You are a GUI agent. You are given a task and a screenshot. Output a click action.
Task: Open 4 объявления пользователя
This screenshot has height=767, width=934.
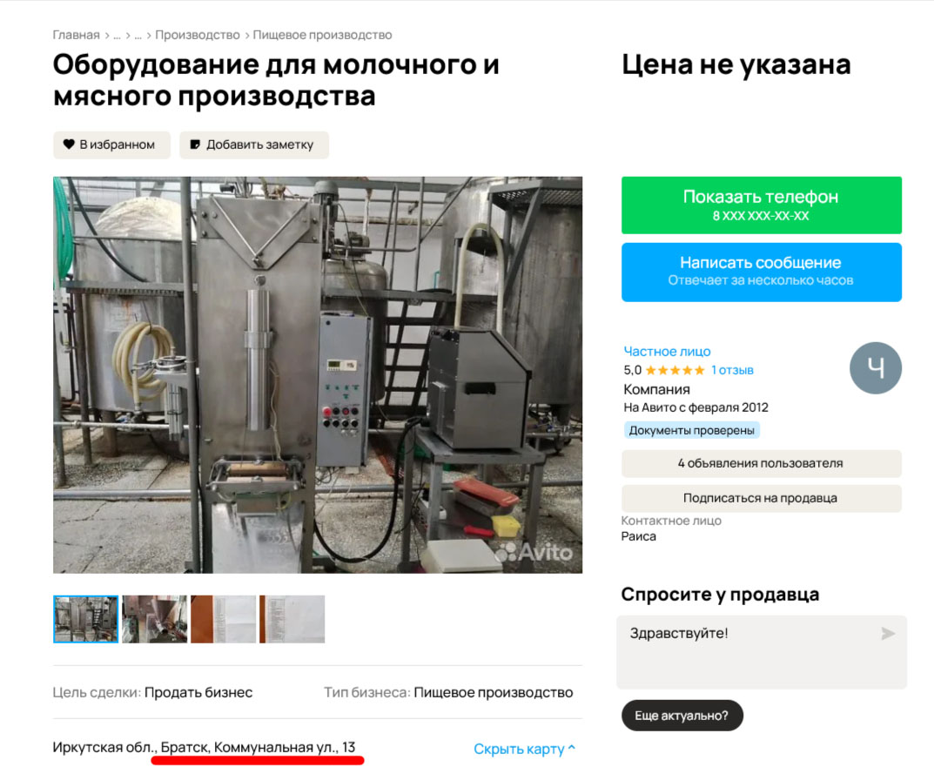point(761,464)
